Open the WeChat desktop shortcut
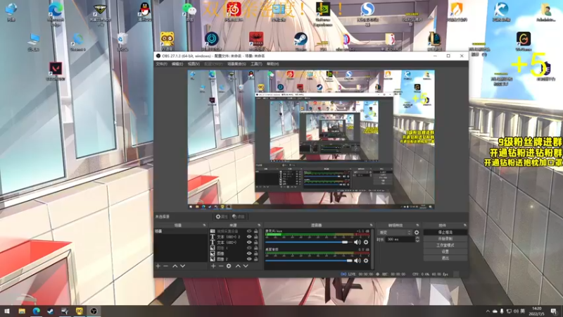The height and width of the screenshot is (317, 563). click(189, 11)
